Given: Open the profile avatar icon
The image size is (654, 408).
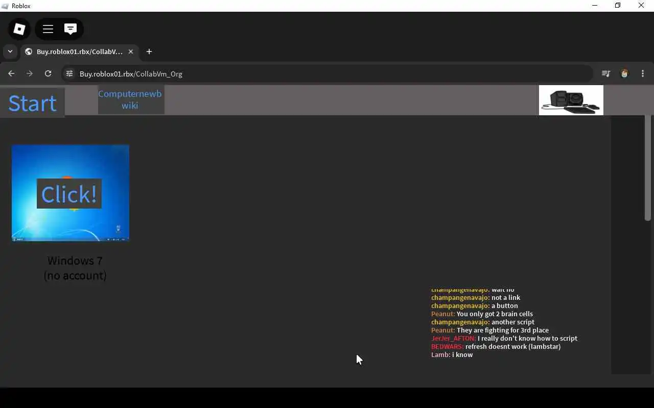Looking at the screenshot, I should (x=624, y=73).
